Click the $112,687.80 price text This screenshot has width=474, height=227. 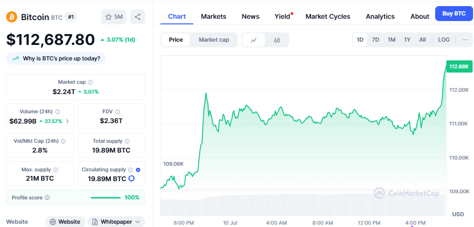point(51,40)
